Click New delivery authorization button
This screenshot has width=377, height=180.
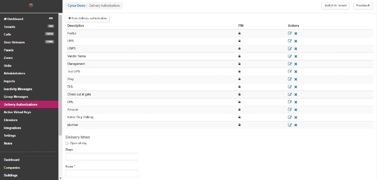[87, 18]
